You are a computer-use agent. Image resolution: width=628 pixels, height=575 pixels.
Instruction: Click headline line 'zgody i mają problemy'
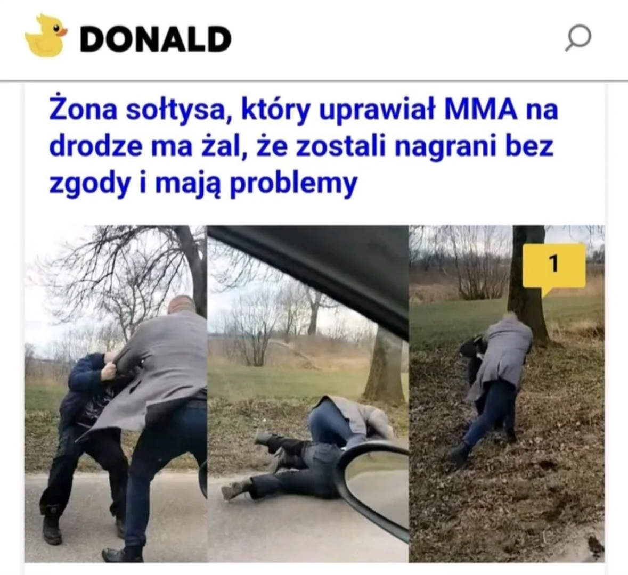[x=202, y=184]
